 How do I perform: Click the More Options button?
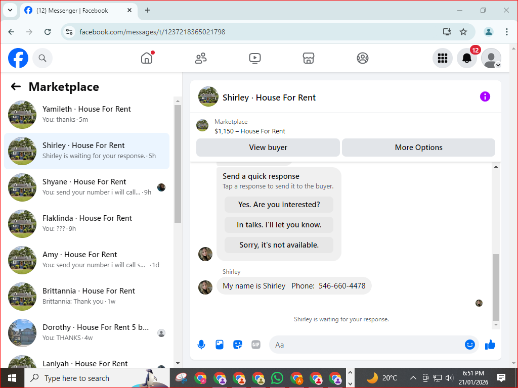point(418,148)
